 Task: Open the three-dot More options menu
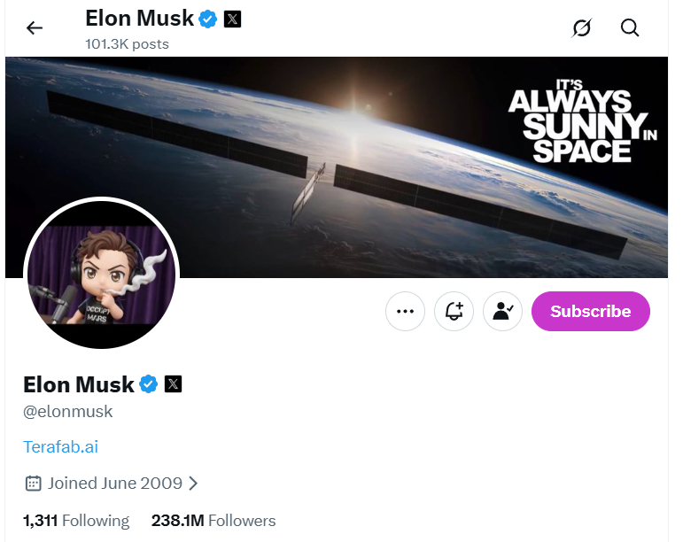[x=406, y=312]
